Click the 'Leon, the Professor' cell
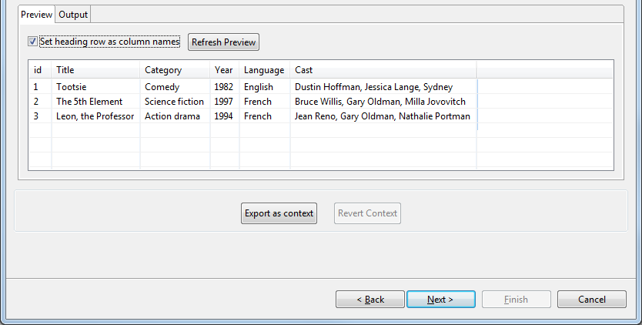 (95, 116)
